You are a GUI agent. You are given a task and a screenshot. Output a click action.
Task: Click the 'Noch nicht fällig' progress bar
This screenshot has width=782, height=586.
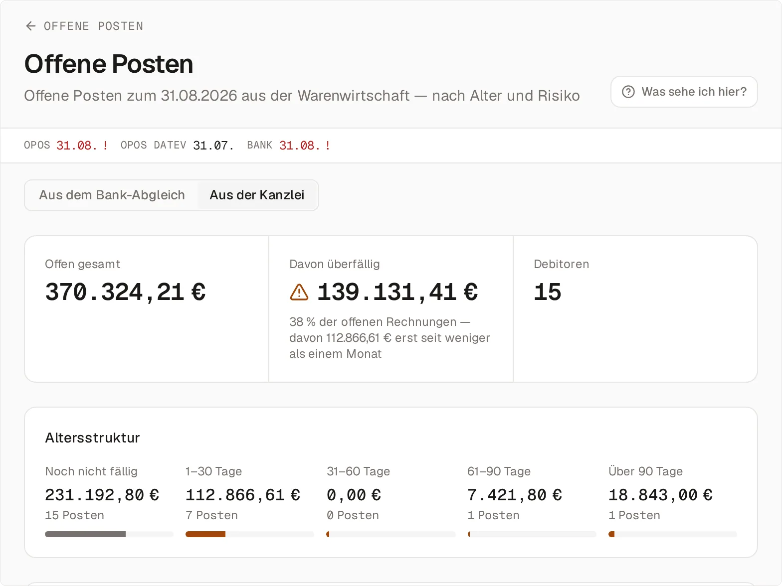tap(109, 534)
